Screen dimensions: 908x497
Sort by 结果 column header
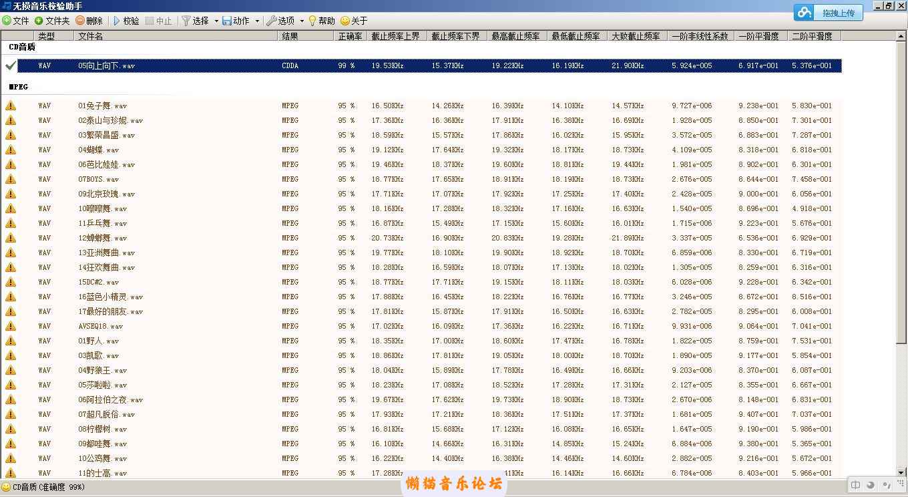(306, 36)
